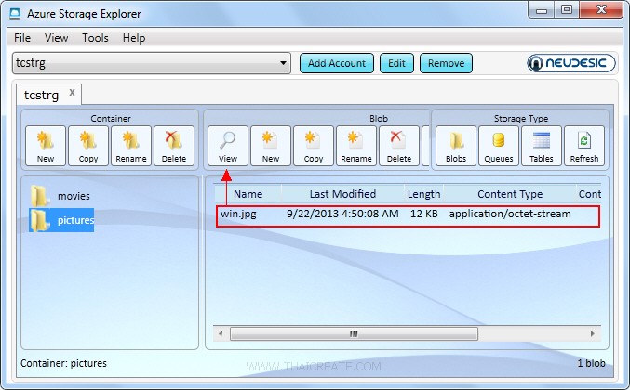The height and width of the screenshot is (390, 630).
Task: Open the tcstrg account dropdown
Action: [152, 63]
